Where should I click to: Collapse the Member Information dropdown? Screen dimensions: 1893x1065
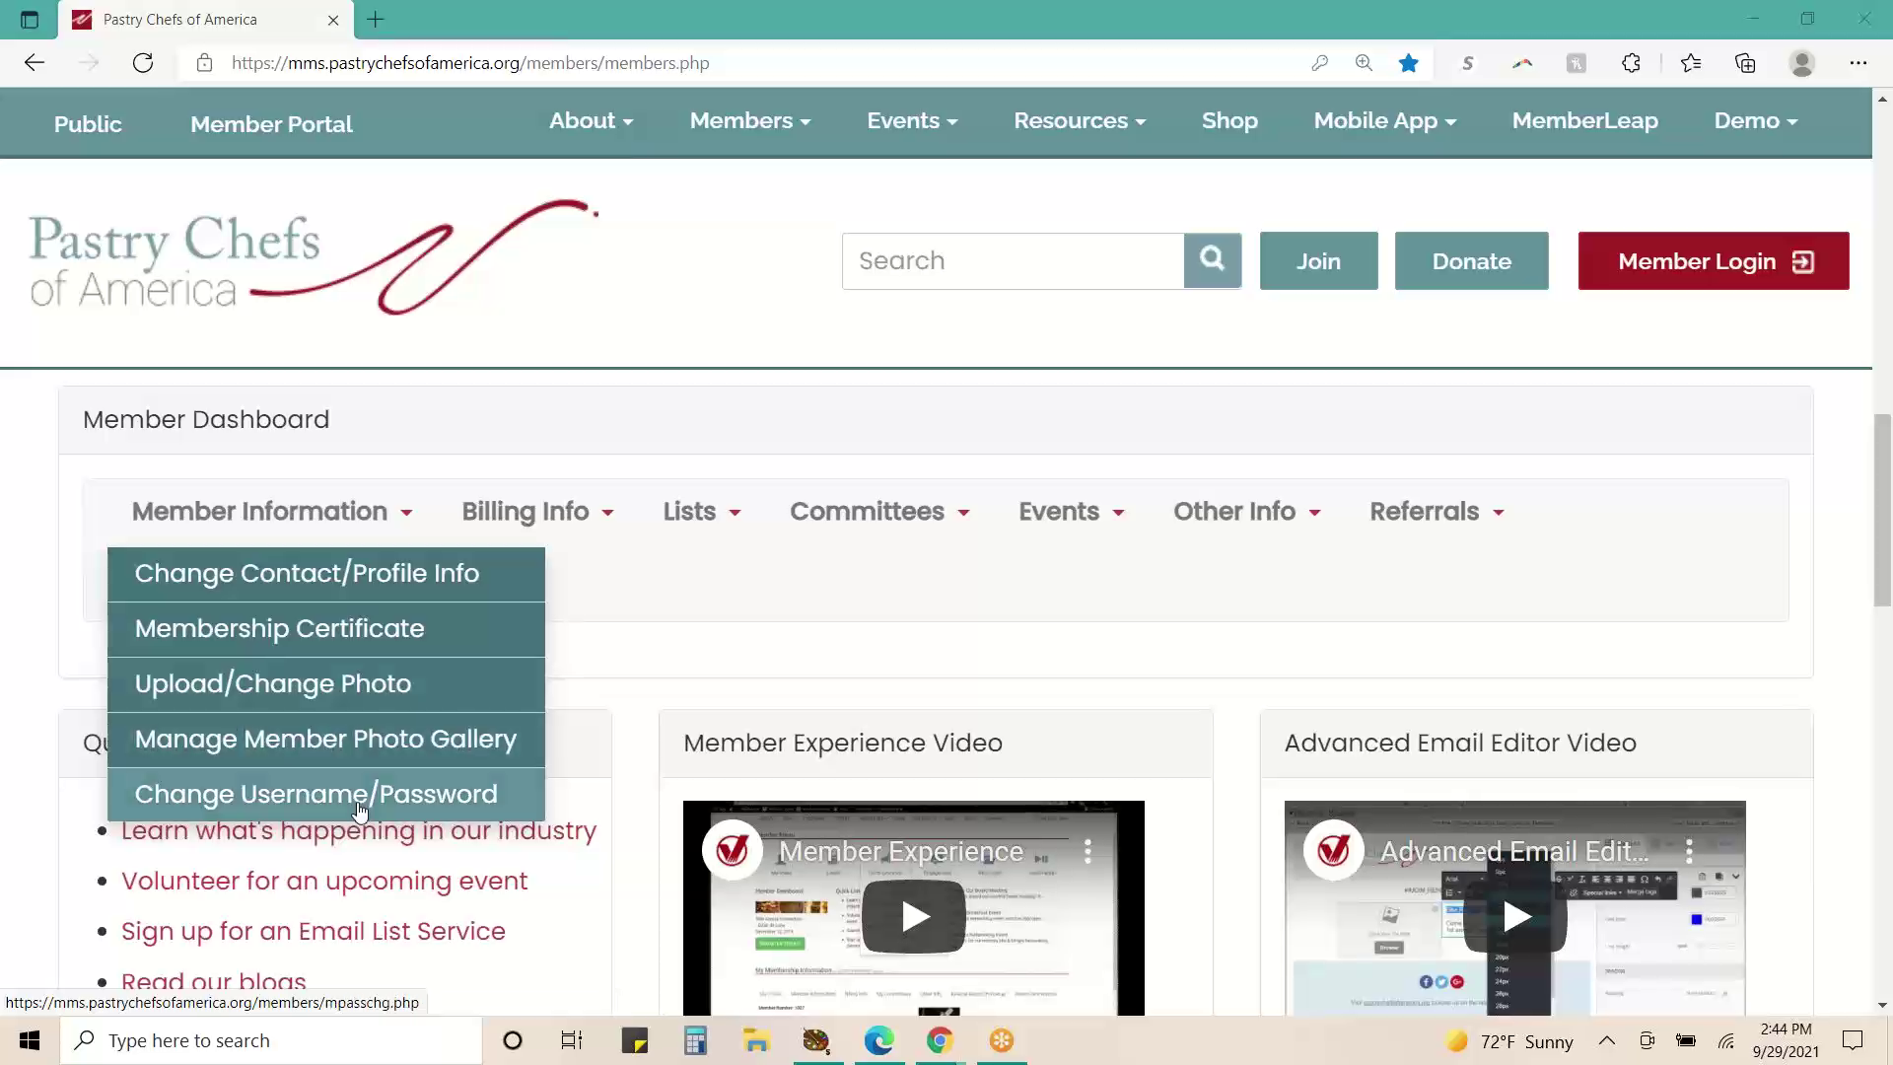272,512
